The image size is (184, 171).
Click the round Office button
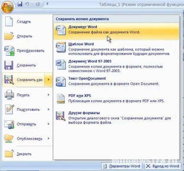coord(7,7)
